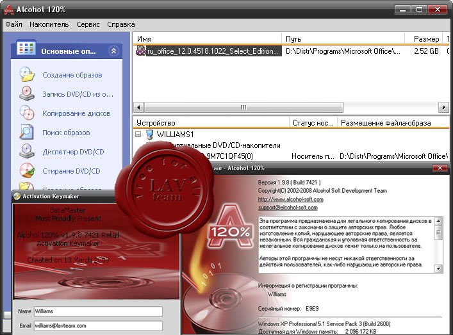Click the Основные операции panel grid icon
This screenshot has width=453, height=335.
point(26,48)
